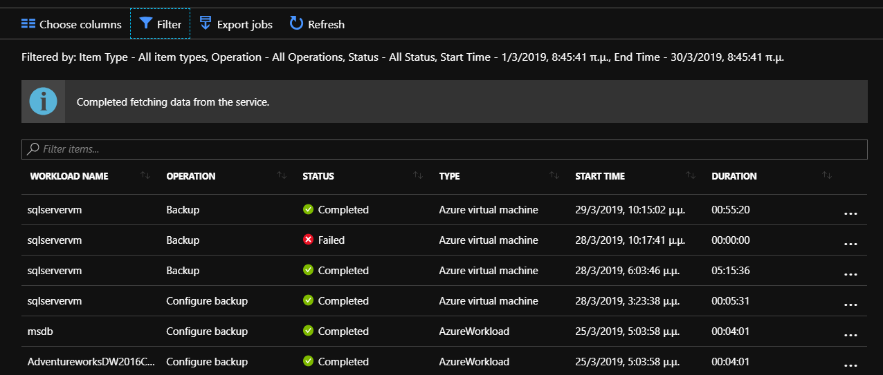
Task: Sort jobs by Type column arrows
Action: coord(554,176)
